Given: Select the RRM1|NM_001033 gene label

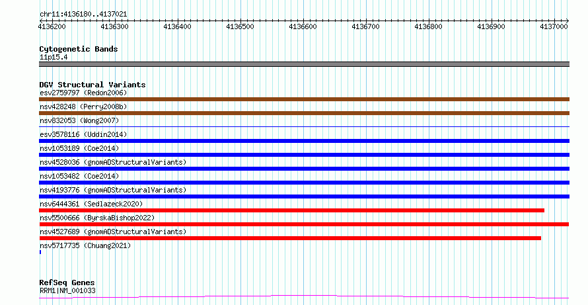Looking at the screenshot, I should [67, 290].
